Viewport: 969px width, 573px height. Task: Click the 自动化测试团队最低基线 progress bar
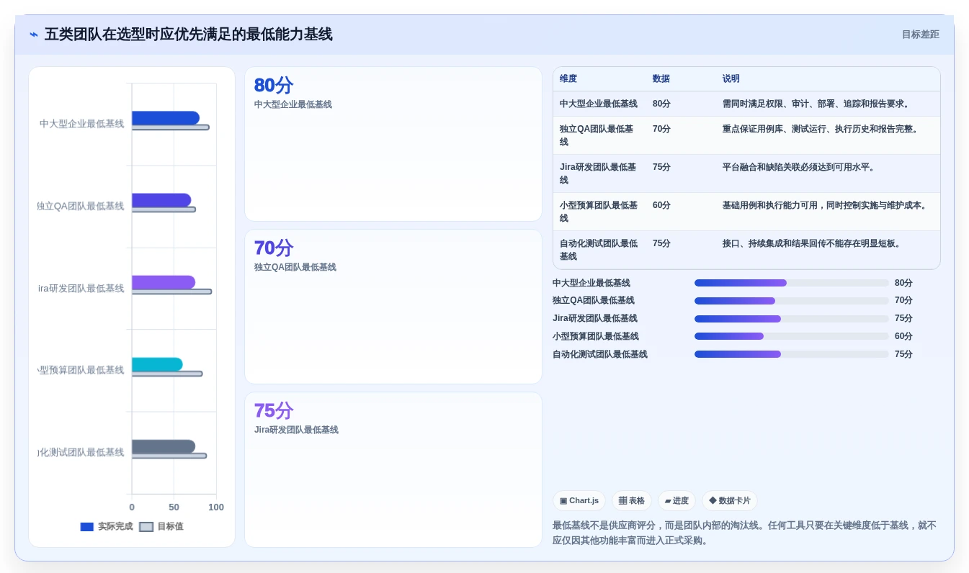(791, 354)
